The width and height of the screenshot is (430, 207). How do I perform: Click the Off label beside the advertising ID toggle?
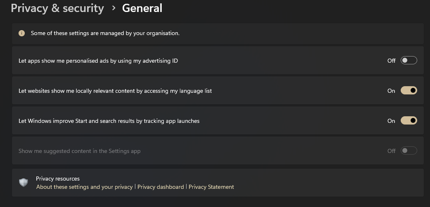(391, 61)
